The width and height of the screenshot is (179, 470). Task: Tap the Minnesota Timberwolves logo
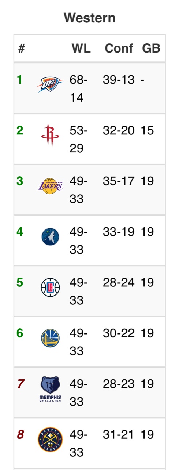point(50,237)
